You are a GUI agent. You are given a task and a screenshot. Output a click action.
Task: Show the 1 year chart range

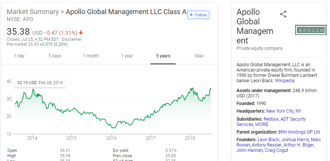(127, 56)
